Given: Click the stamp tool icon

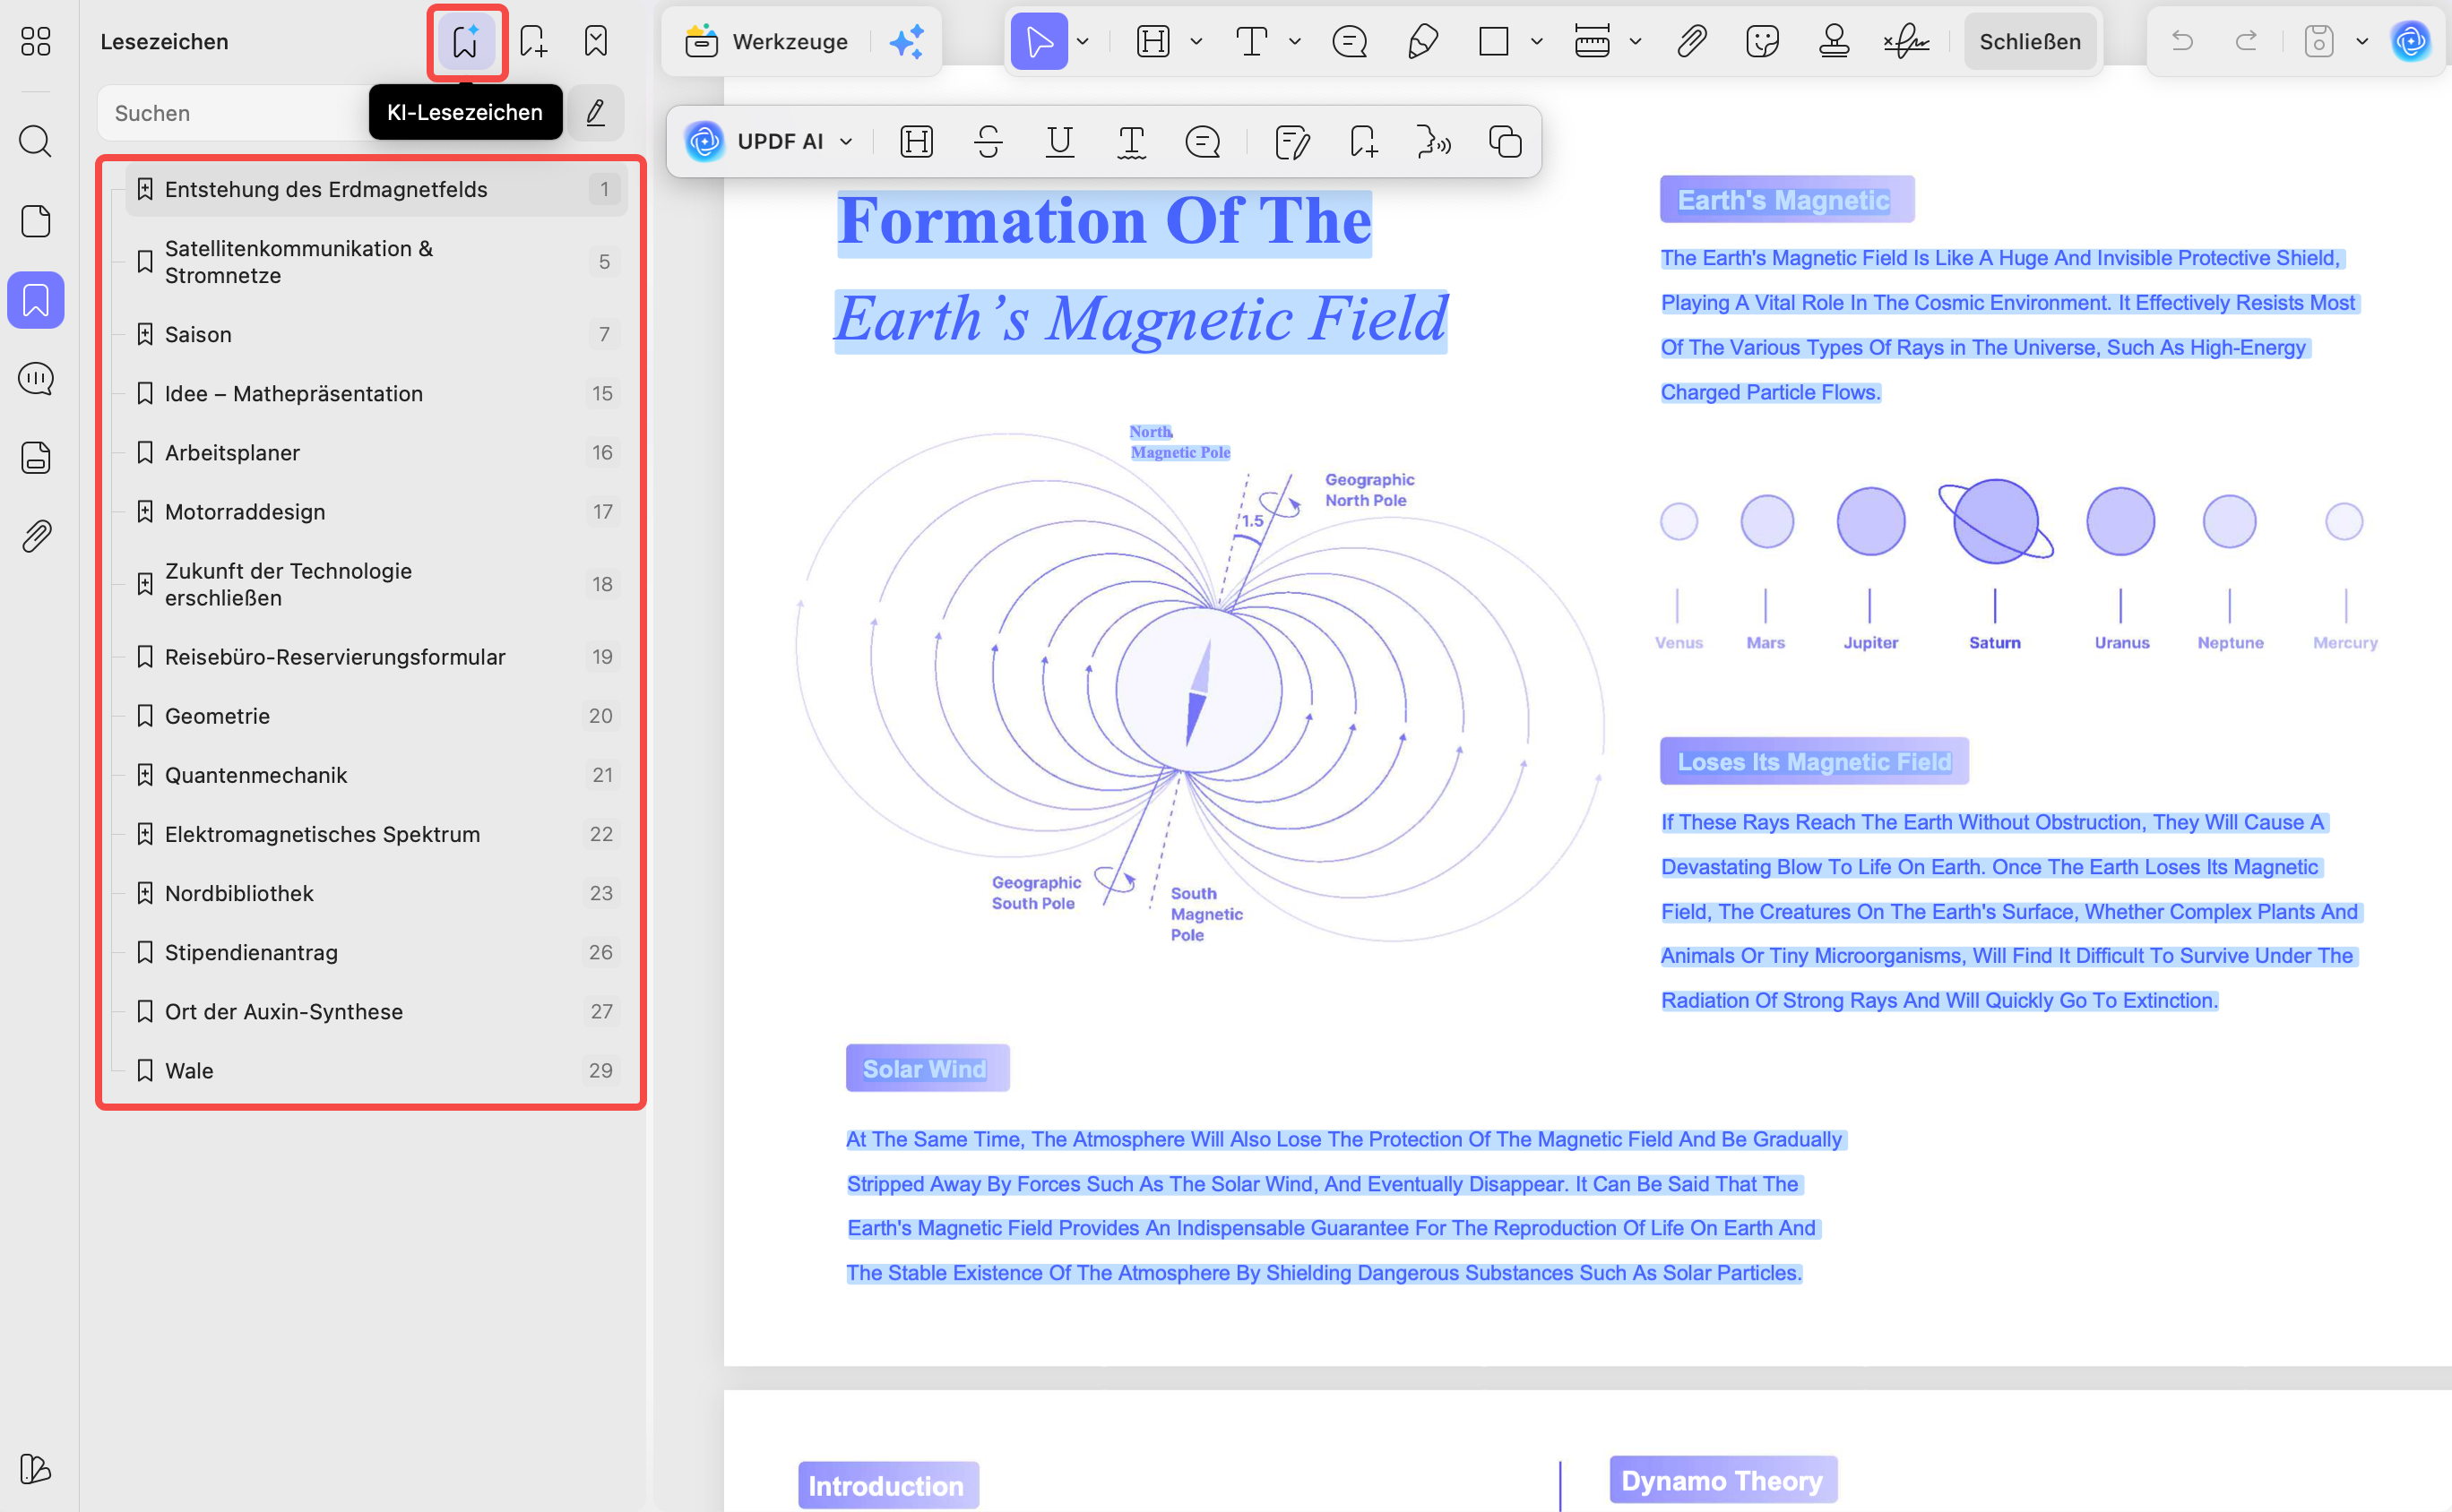Looking at the screenshot, I should [1833, 42].
